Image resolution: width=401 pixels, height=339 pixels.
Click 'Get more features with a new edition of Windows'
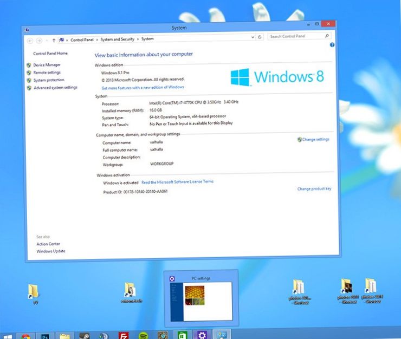coord(143,88)
